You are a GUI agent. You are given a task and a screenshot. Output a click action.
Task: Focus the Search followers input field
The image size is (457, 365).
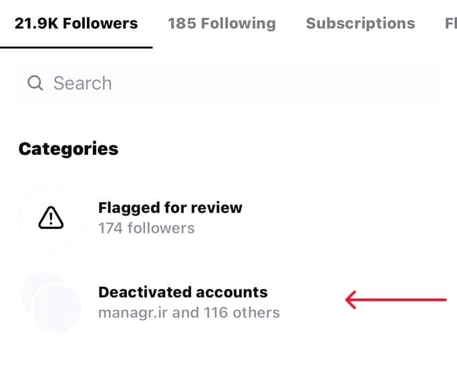227,83
